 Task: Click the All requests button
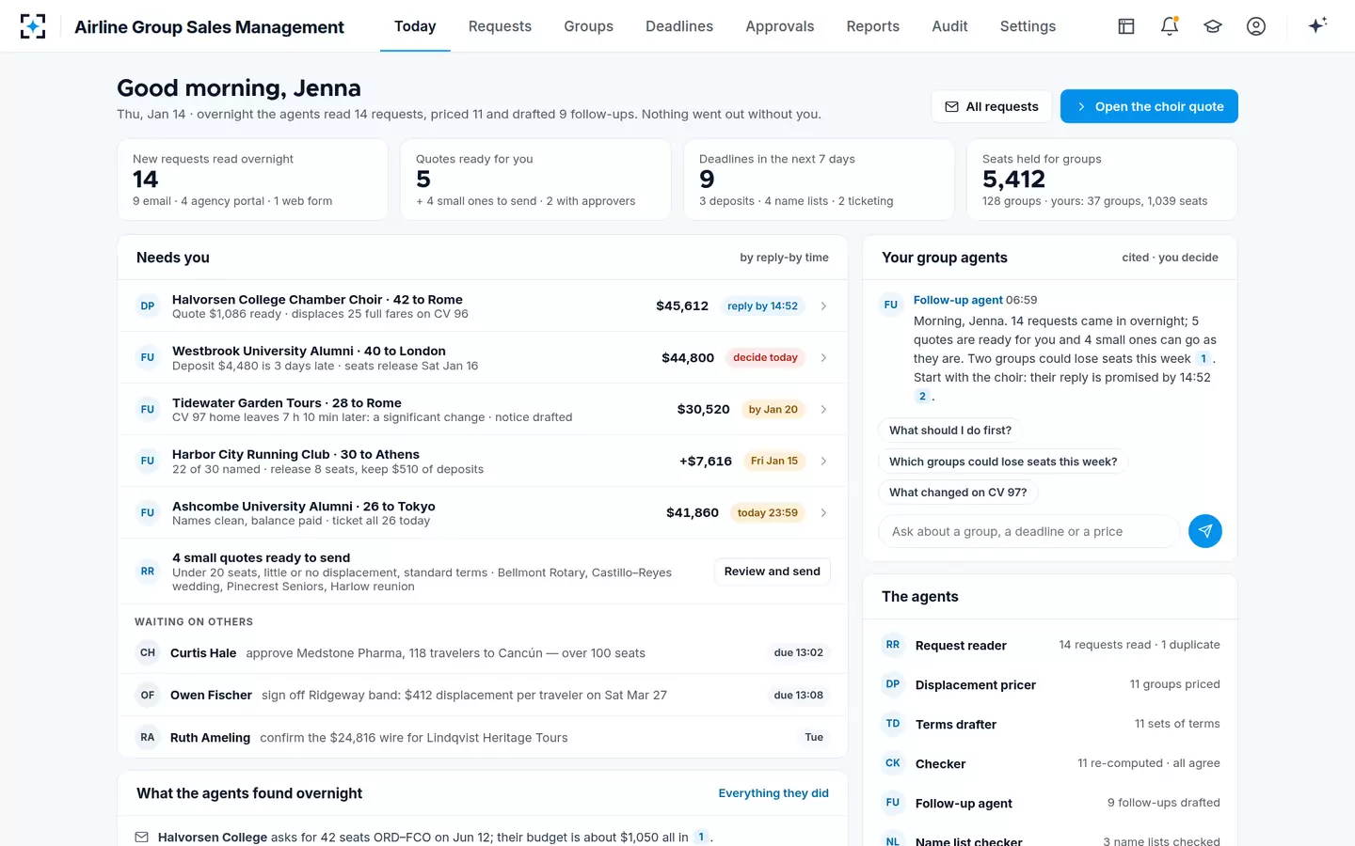[991, 106]
